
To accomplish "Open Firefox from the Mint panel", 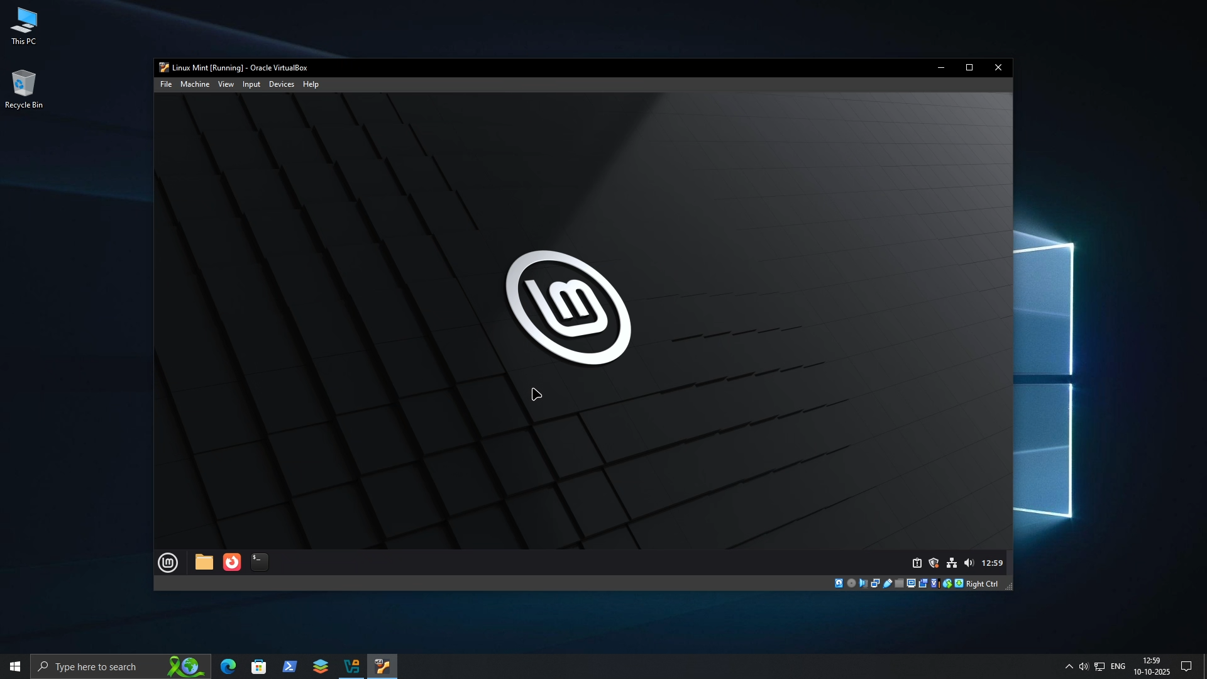I will pyautogui.click(x=232, y=562).
